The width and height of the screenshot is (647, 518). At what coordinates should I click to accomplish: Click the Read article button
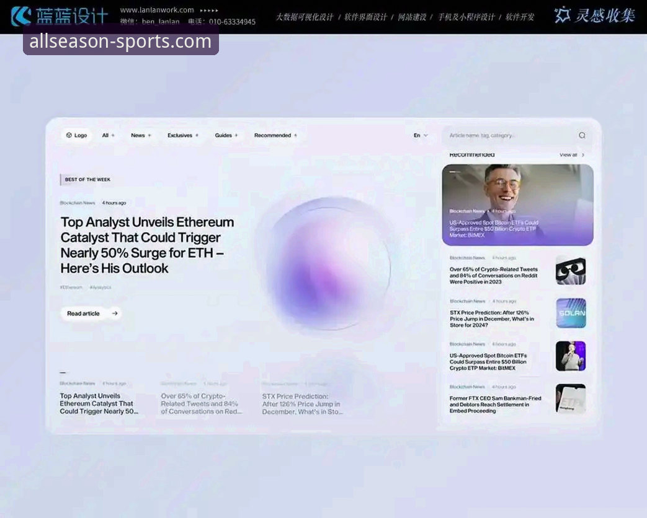point(84,314)
